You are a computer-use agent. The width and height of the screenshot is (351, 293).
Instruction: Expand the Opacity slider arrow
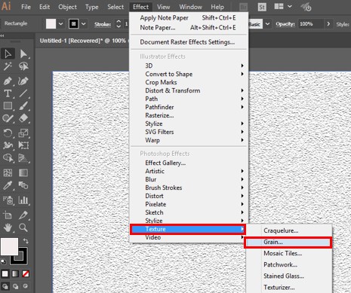click(x=328, y=24)
